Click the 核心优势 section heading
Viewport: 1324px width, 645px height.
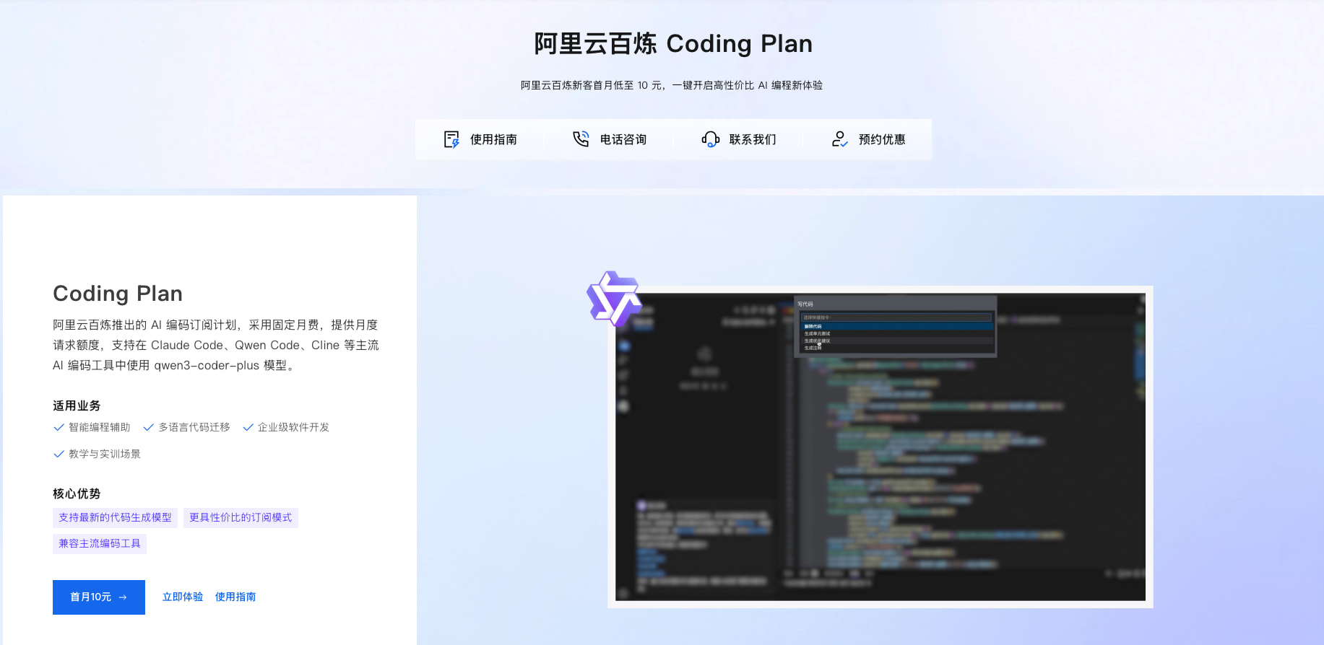(77, 493)
